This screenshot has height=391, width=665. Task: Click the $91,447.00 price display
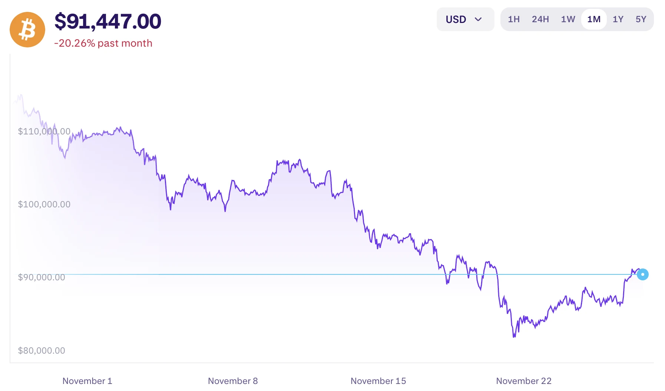coord(107,21)
